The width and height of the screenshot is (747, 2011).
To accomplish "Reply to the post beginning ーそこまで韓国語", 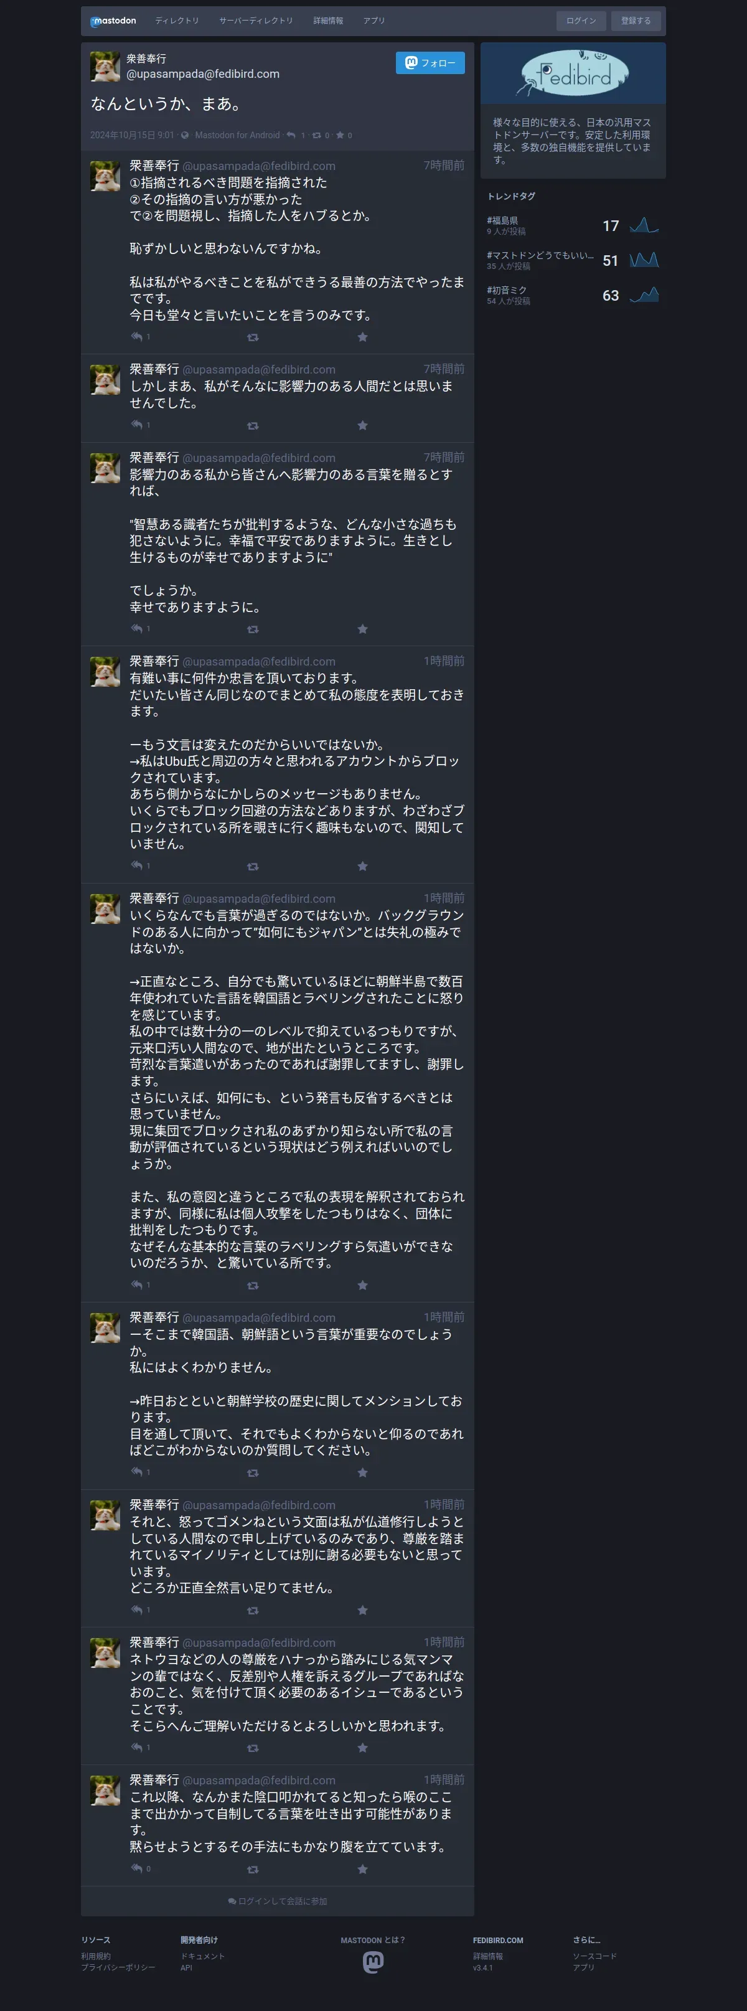I will point(136,1472).
